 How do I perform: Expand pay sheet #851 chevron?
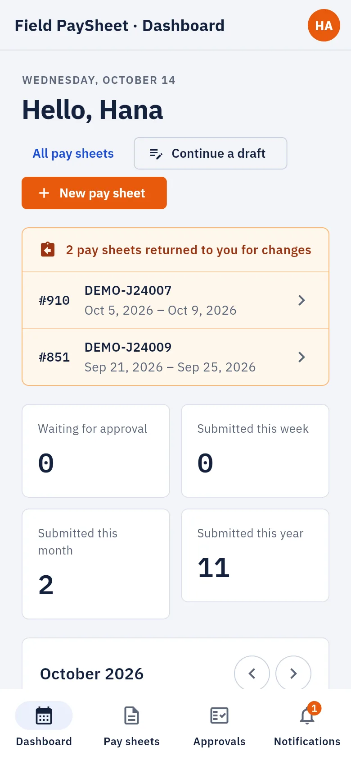(x=301, y=357)
